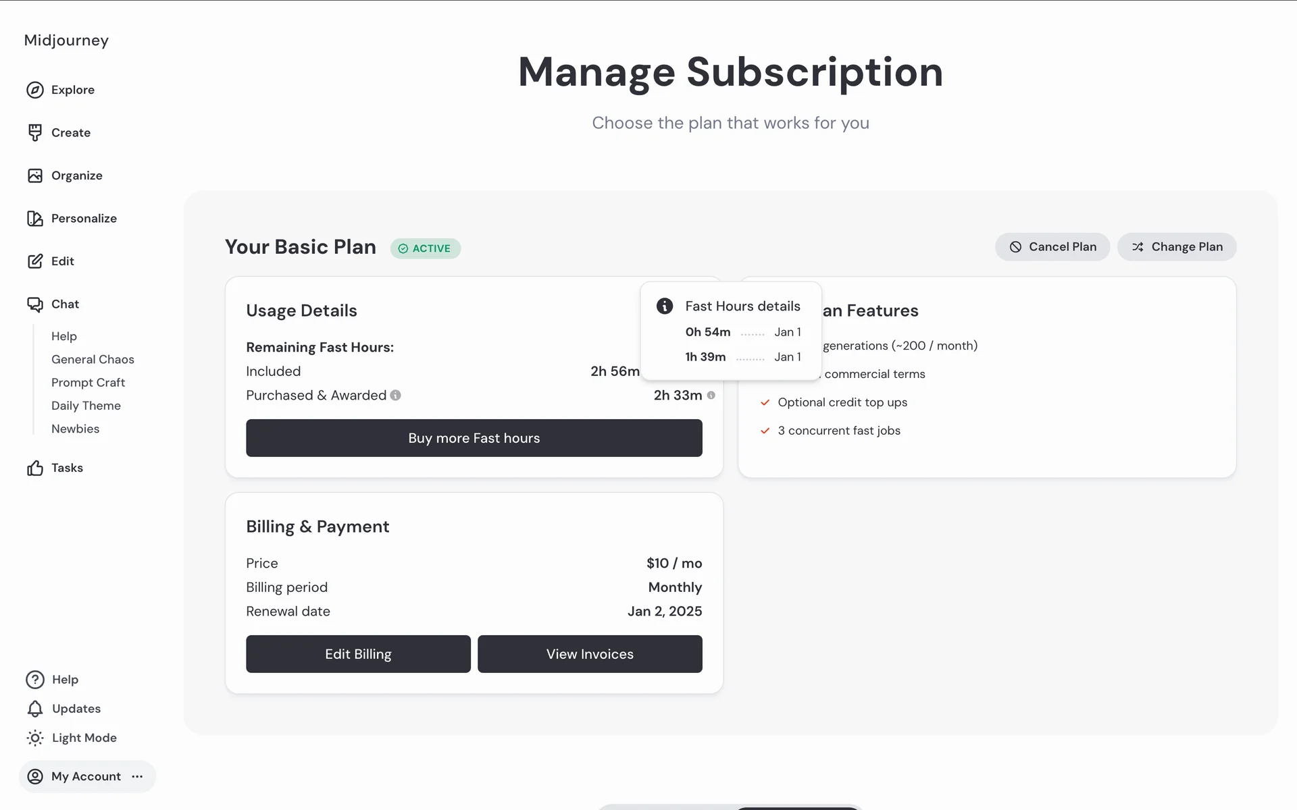The width and height of the screenshot is (1297, 810).
Task: Open Tasks thumbs-up icon
Action: pos(35,468)
